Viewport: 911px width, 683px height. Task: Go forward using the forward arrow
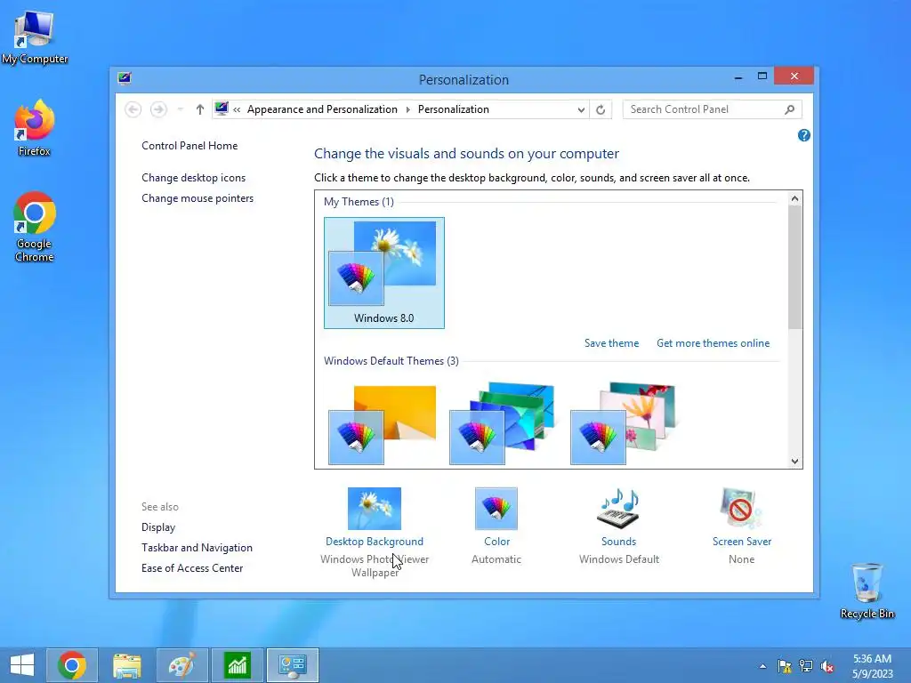tap(158, 109)
